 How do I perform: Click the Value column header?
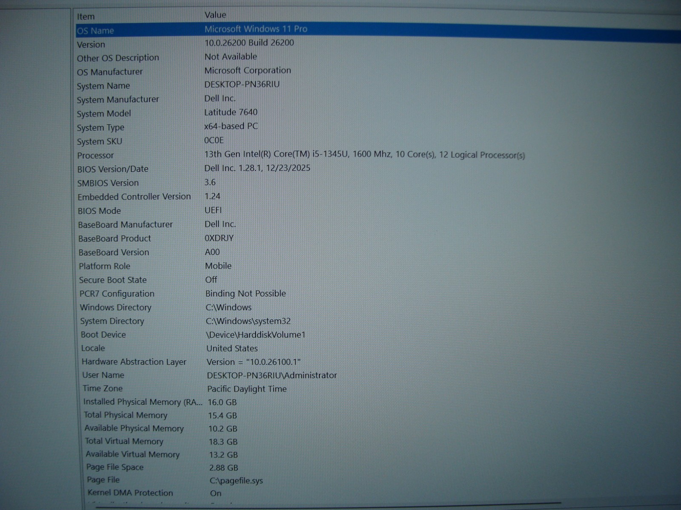pyautogui.click(x=215, y=15)
